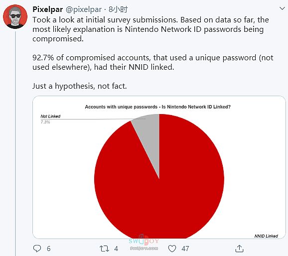Click the retweet count 4

point(116,249)
